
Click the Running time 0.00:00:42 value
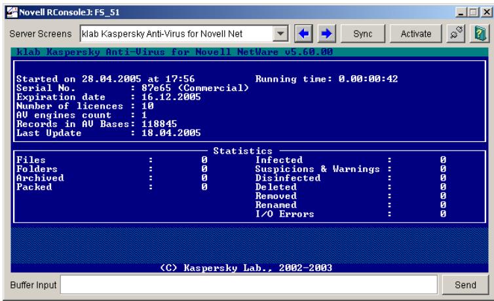368,79
